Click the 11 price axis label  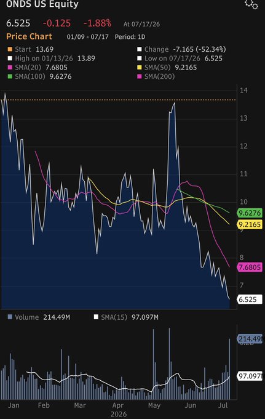click(243, 174)
